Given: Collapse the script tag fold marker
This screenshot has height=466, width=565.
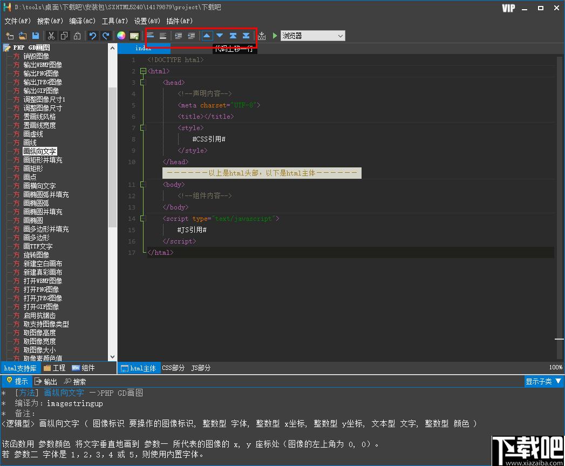Looking at the screenshot, I should tap(143, 219).
